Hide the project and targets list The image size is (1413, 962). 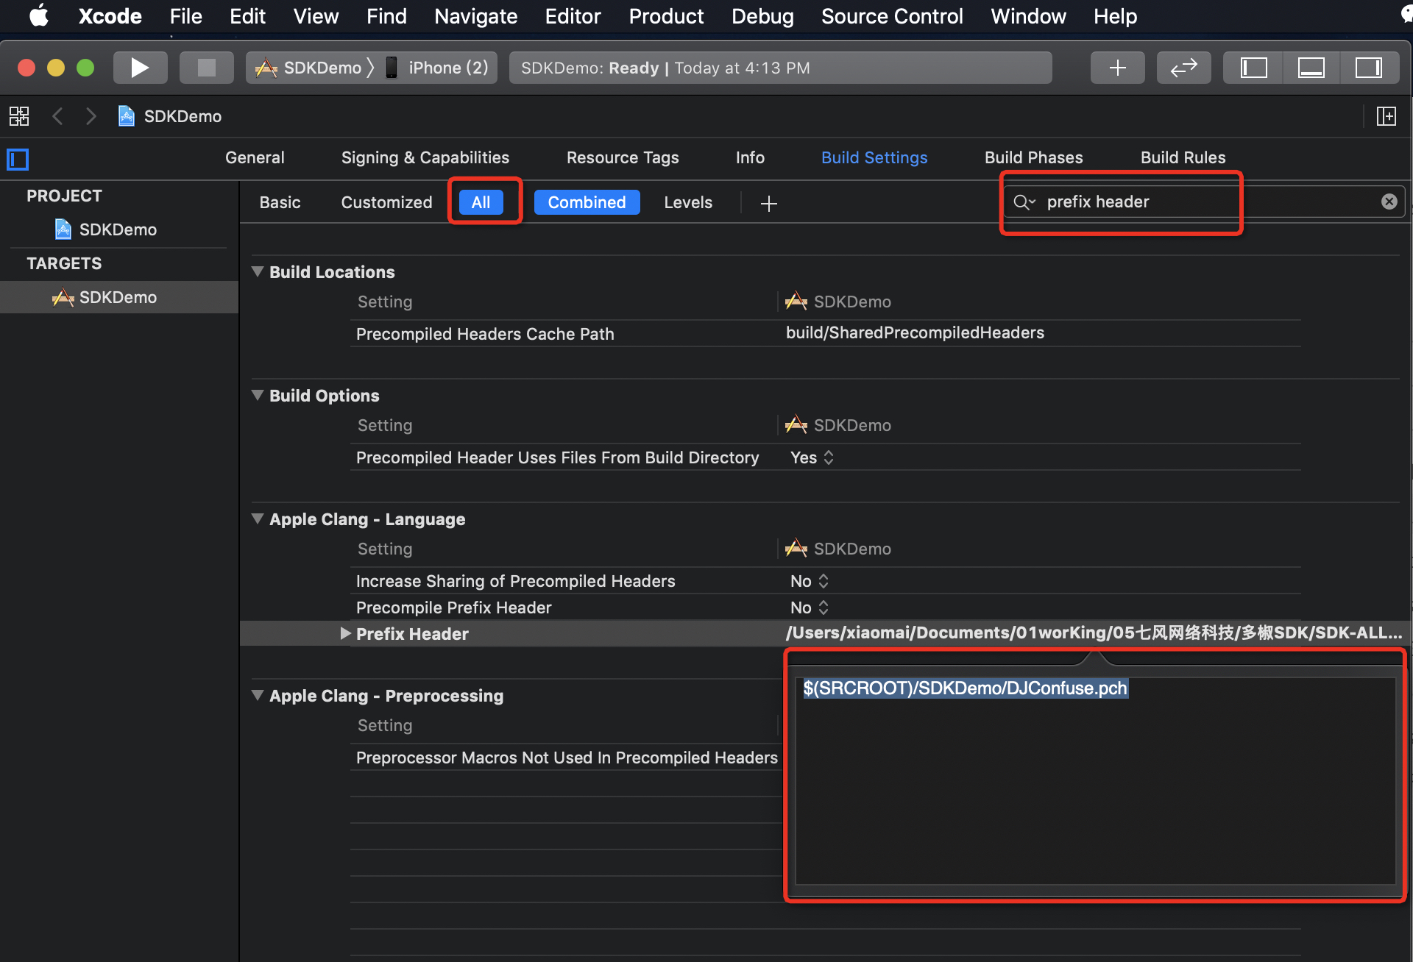coord(18,159)
